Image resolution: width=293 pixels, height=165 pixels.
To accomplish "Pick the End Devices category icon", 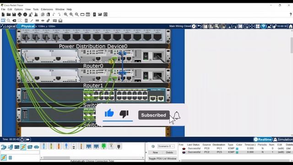I will [10, 147].
